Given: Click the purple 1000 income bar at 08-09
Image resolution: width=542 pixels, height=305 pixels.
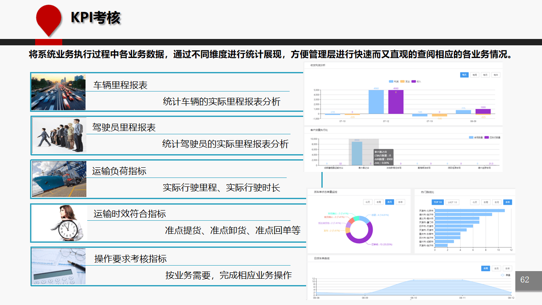Looking at the screenshot, I should (x=483, y=111).
